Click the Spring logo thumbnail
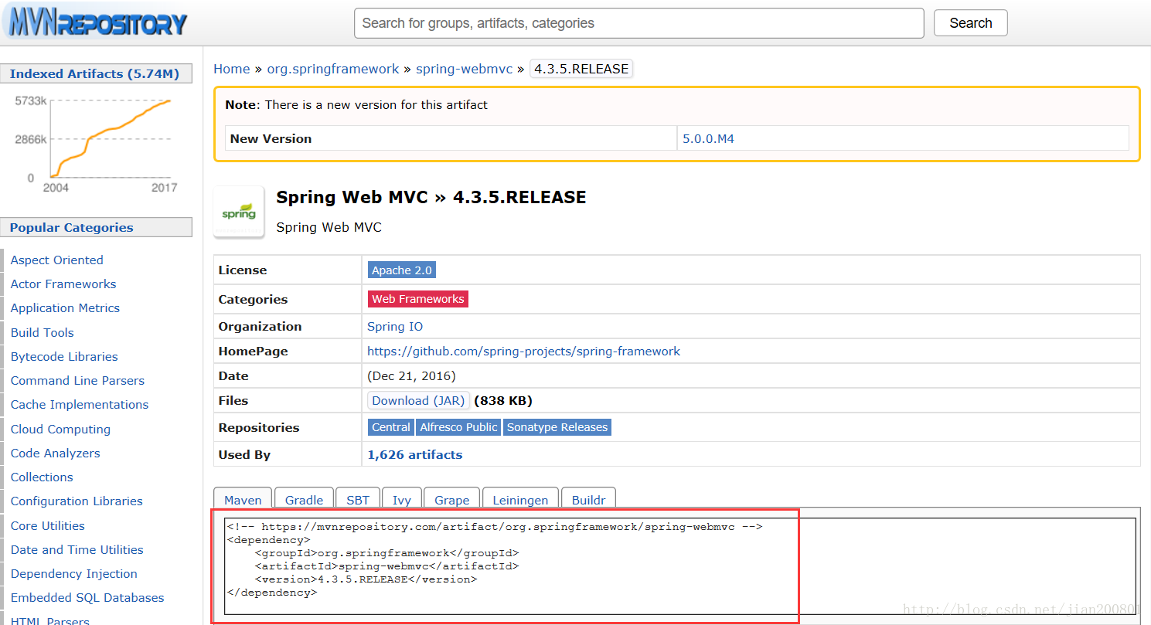Viewport: 1151px width, 625px height. click(x=239, y=211)
